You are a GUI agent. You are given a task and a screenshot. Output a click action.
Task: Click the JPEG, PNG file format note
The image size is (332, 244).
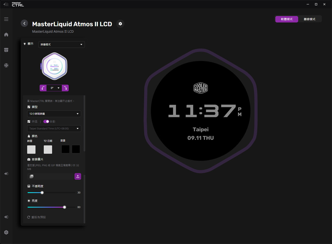pyautogui.click(x=53, y=167)
